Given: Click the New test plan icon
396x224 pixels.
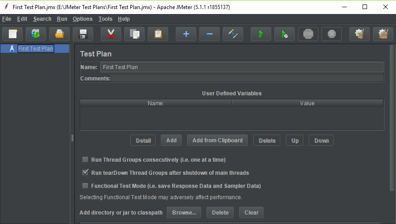Looking at the screenshot, I should click(12, 34).
